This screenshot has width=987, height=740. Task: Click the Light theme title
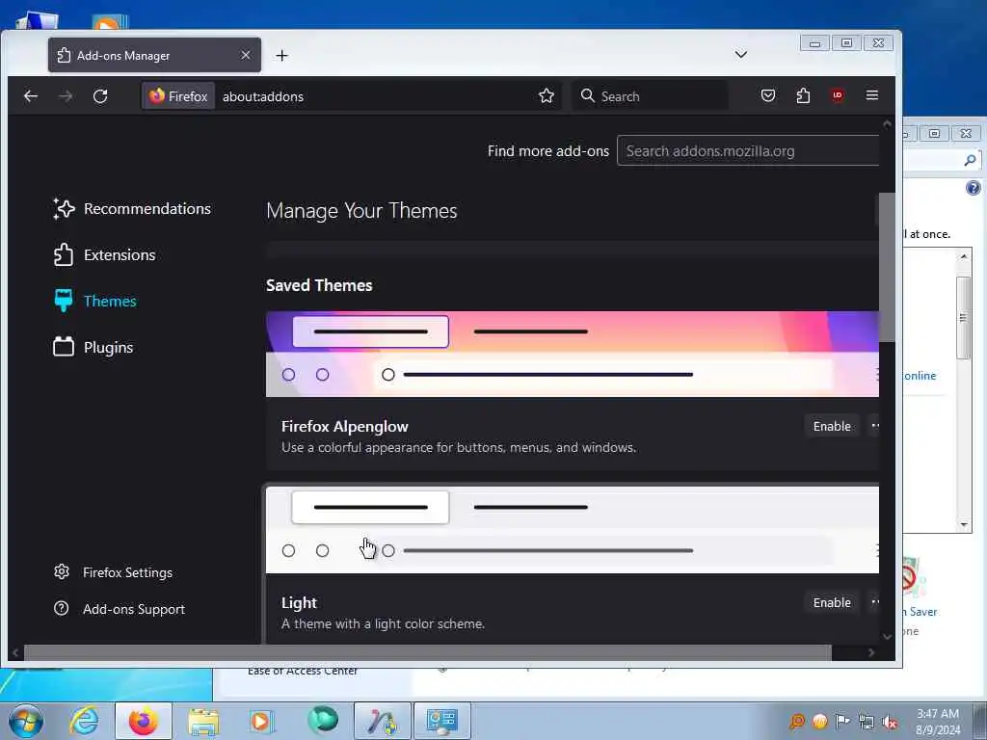pos(299,602)
